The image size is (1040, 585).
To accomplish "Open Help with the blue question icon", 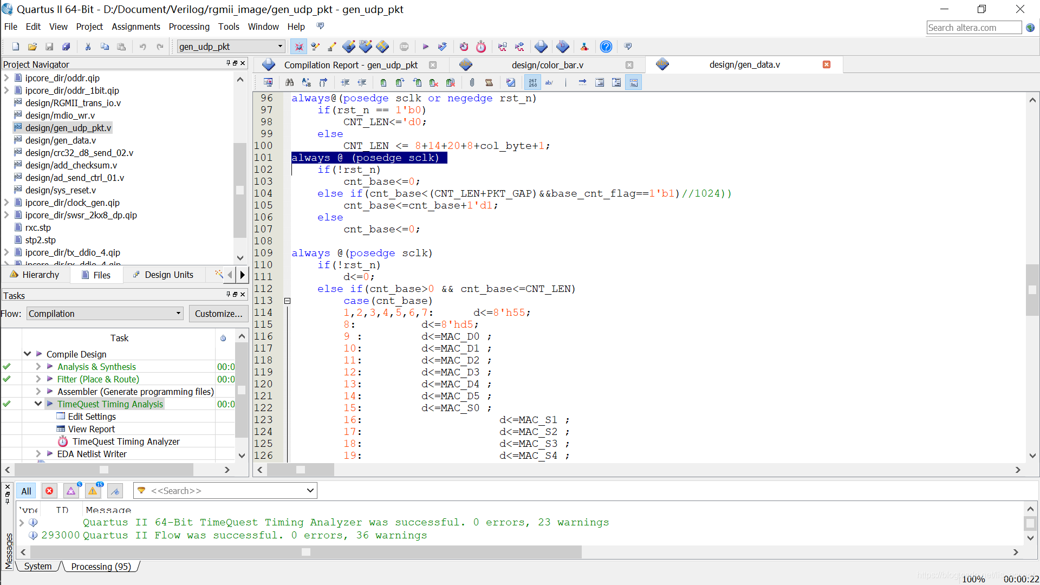I will (x=606, y=47).
